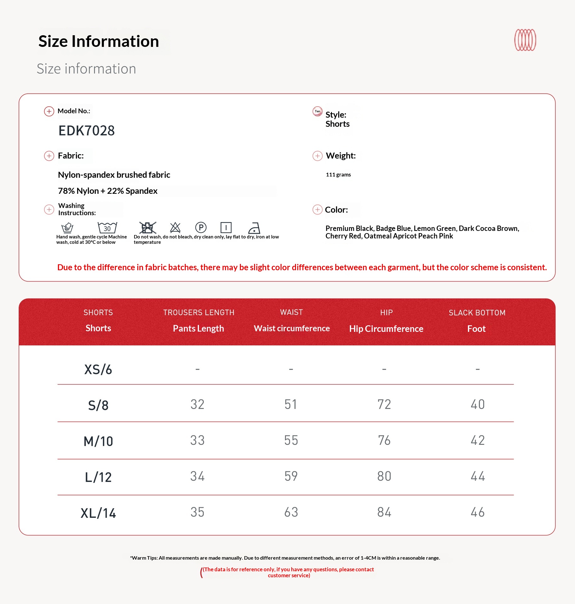The width and height of the screenshot is (575, 604).
Task: Click the EDK7028 model number text
Action: click(87, 131)
